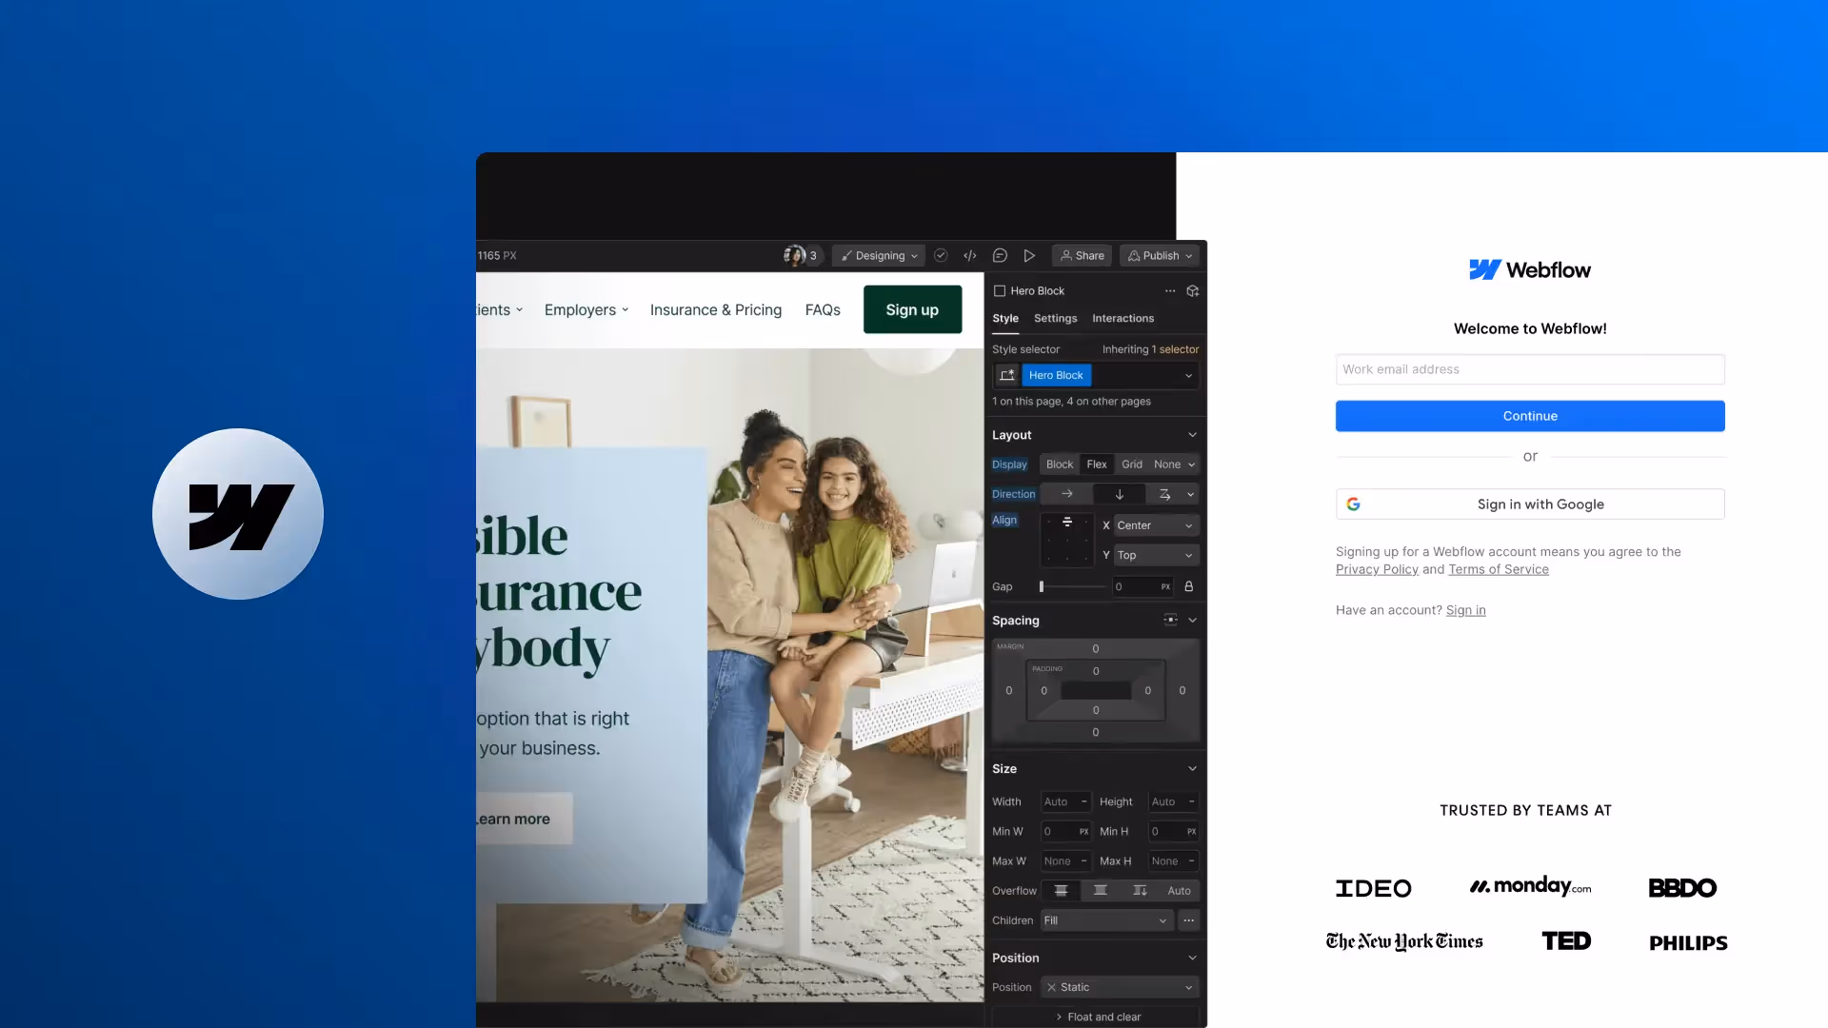Viewport: 1828px width, 1028px height.
Task: Click the Gap slider handle
Action: tap(1042, 586)
